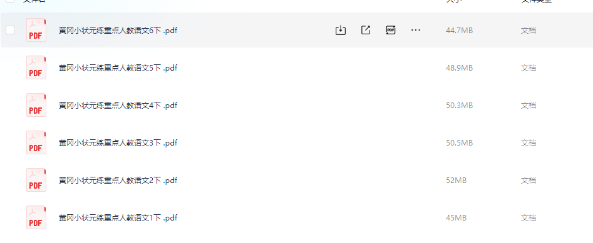Click PDF convert icon on first row

coord(390,30)
